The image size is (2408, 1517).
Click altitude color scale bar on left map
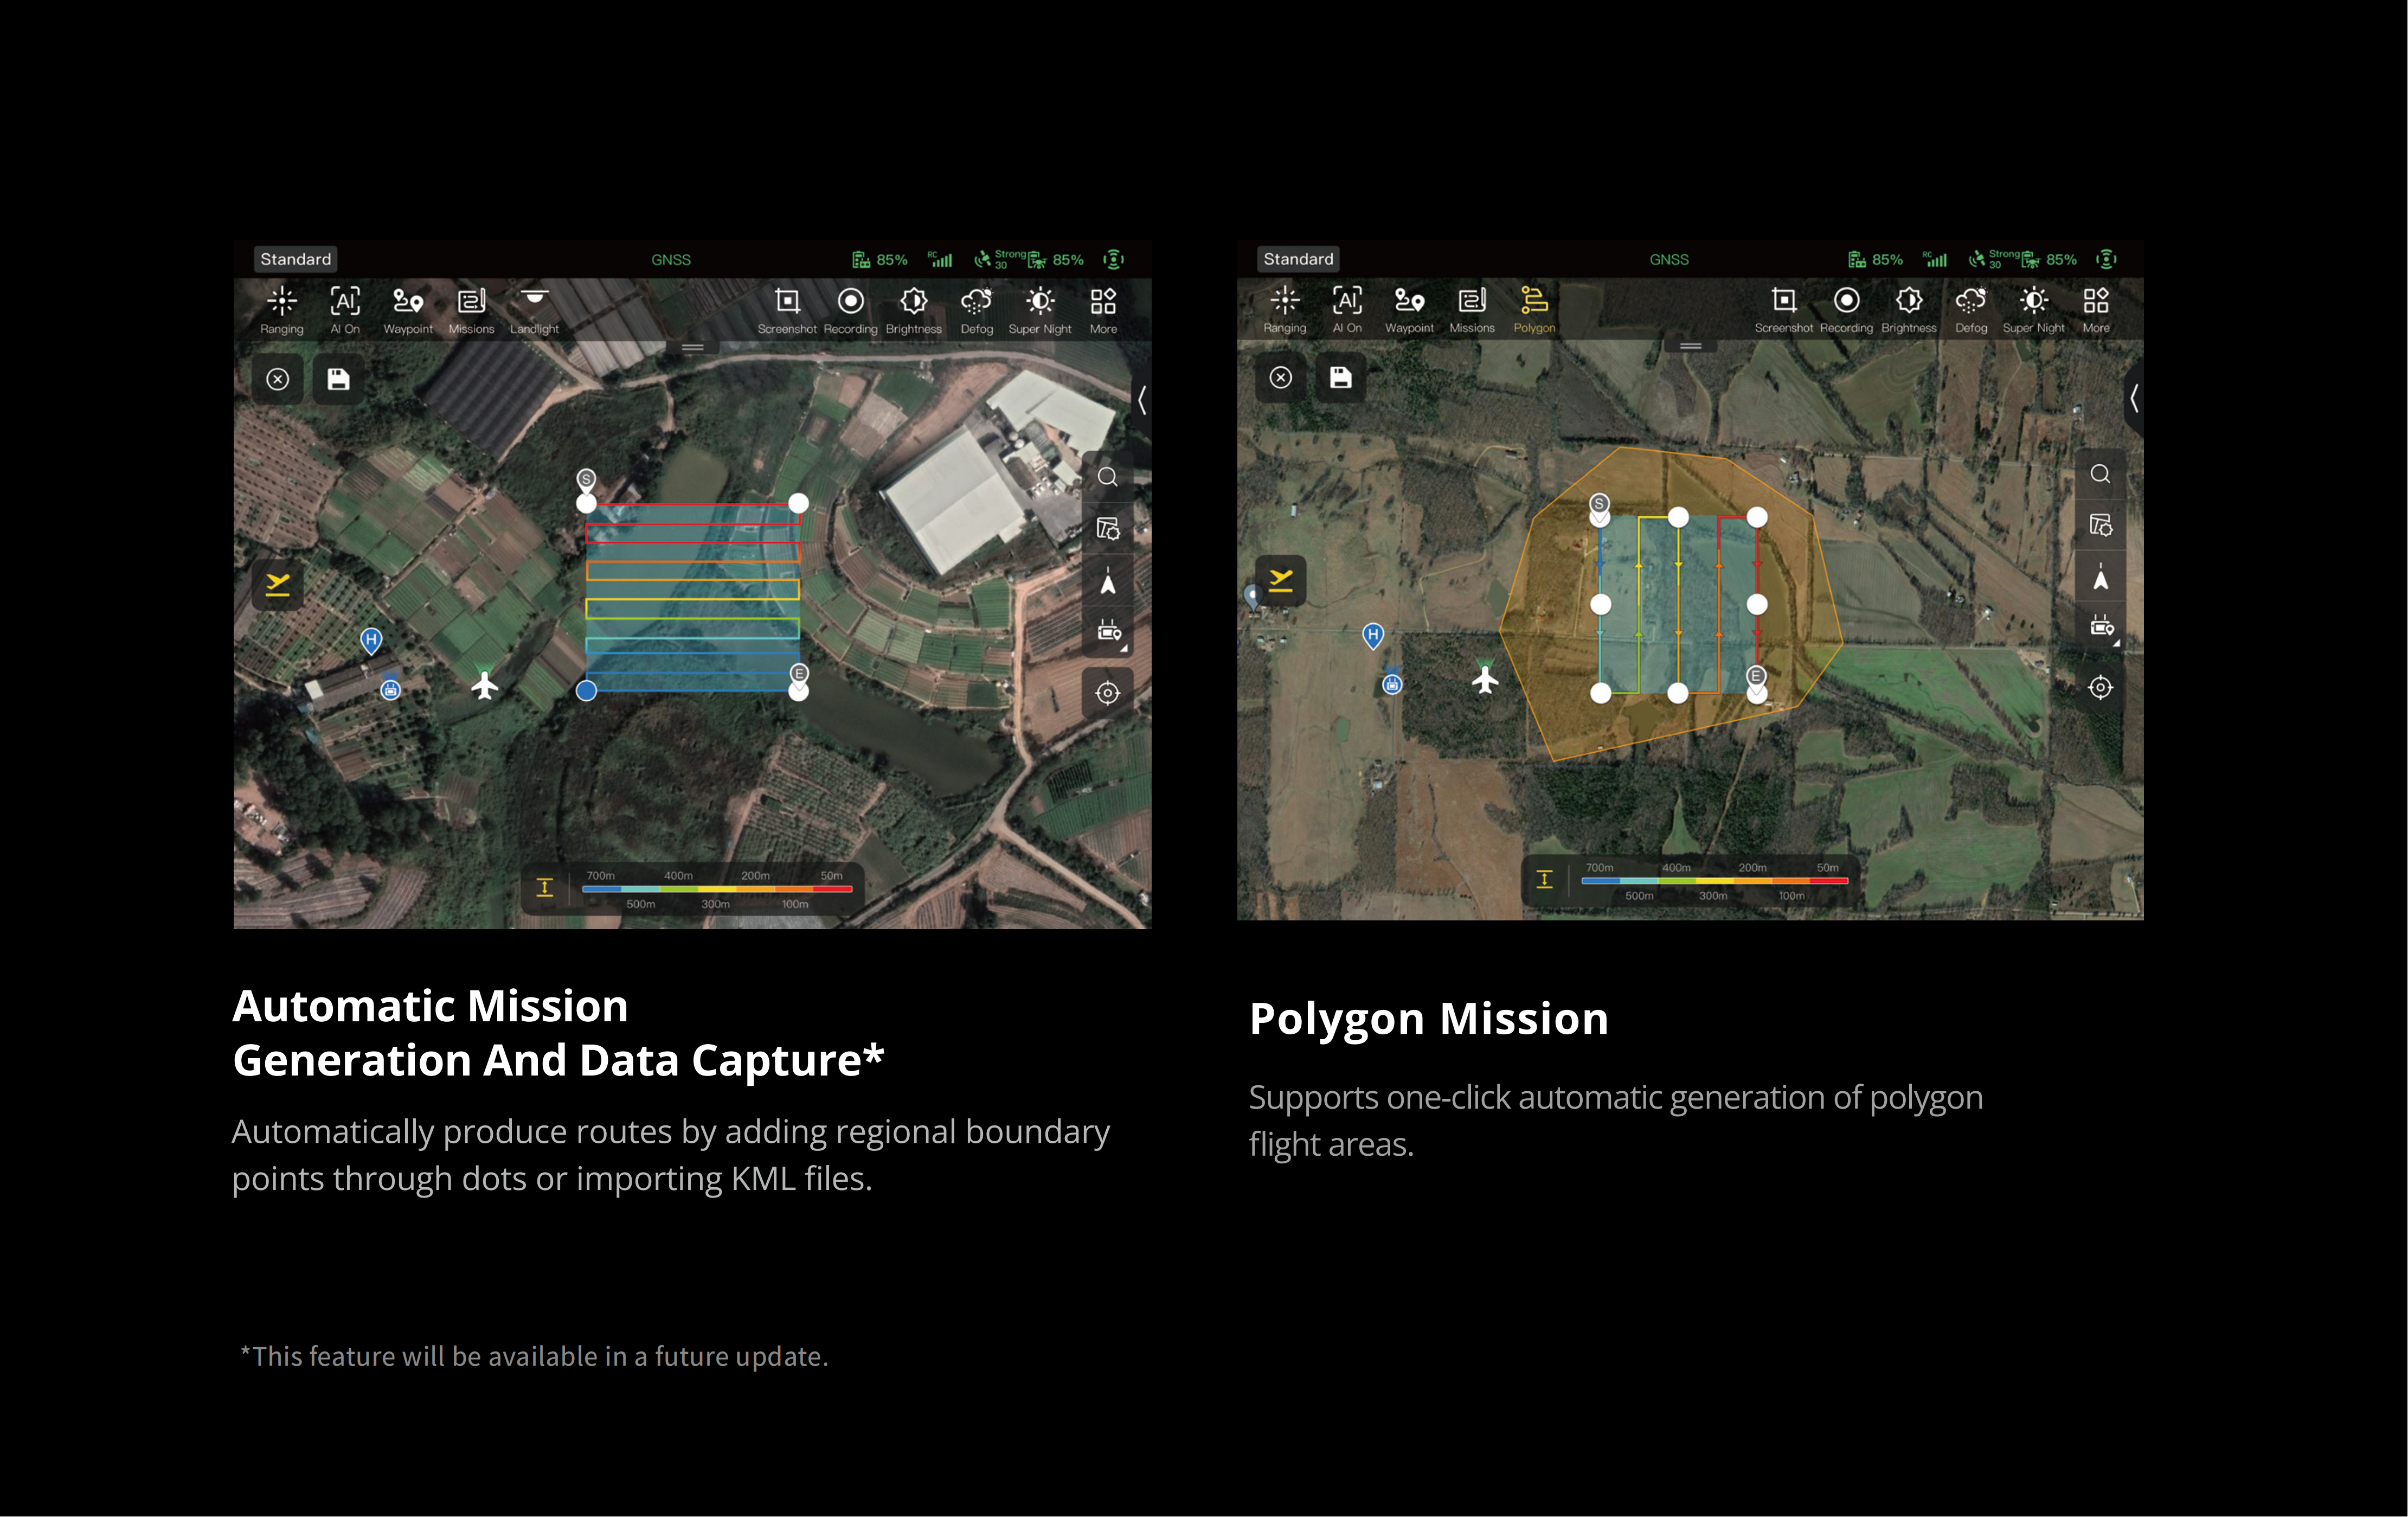tap(716, 888)
